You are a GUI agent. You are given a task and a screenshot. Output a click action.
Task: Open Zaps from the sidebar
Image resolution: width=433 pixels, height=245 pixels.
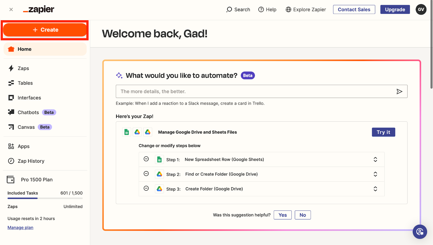(x=23, y=68)
